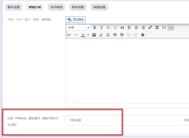Switch to the 群组介绍 tab
Image resolution: width=189 pixels, height=138 pixels.
click(x=35, y=7)
